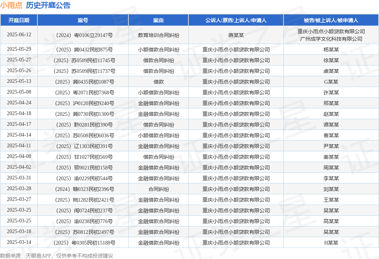Click plaintiff 唐某某
This screenshot has width=379, height=259.
click(x=236, y=35)
